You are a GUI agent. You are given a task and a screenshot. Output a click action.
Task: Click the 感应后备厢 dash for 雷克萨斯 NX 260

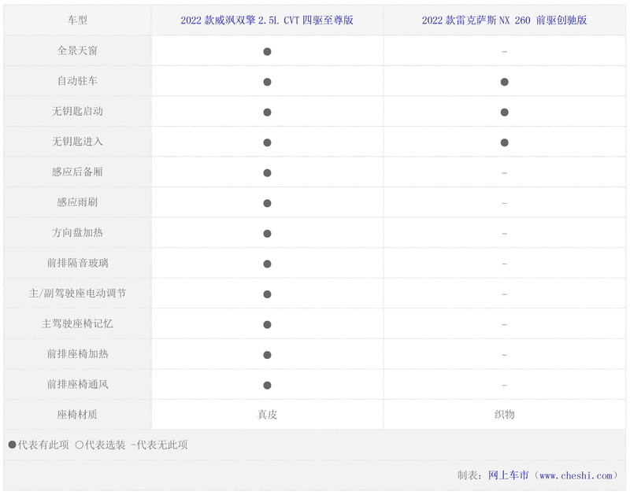coord(504,173)
